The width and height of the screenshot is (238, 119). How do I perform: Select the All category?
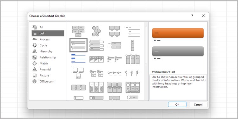pyautogui.click(x=48, y=27)
